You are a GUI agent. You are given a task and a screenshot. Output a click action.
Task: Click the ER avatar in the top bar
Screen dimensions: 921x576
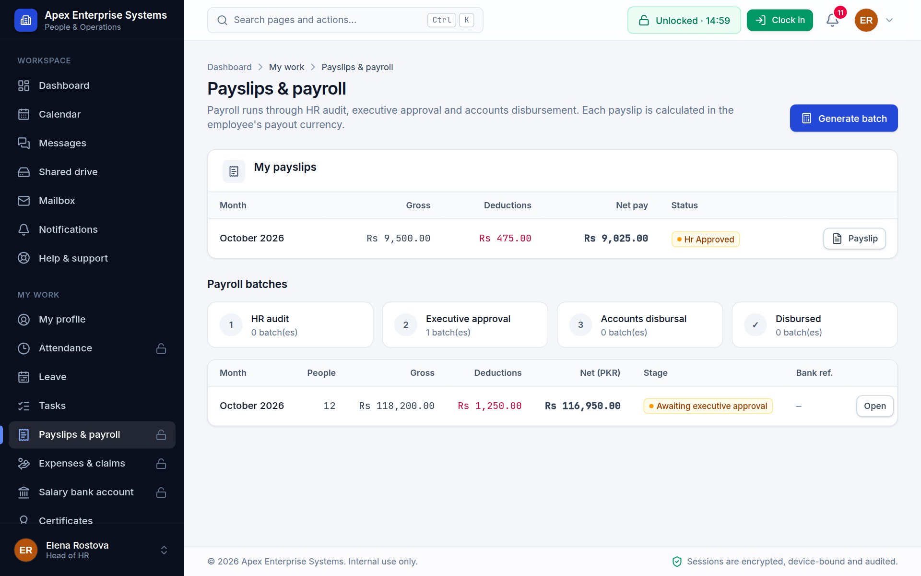click(x=866, y=20)
